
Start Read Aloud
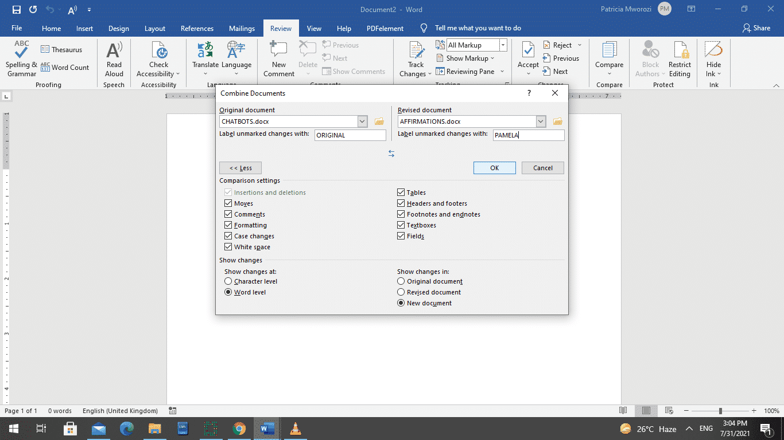coord(114,59)
